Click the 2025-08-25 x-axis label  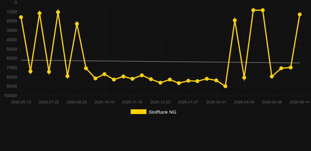click(77, 102)
